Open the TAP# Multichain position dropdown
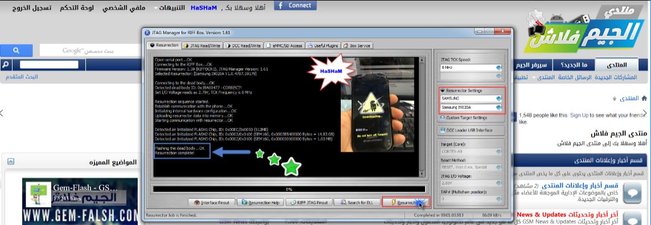 coord(498,199)
